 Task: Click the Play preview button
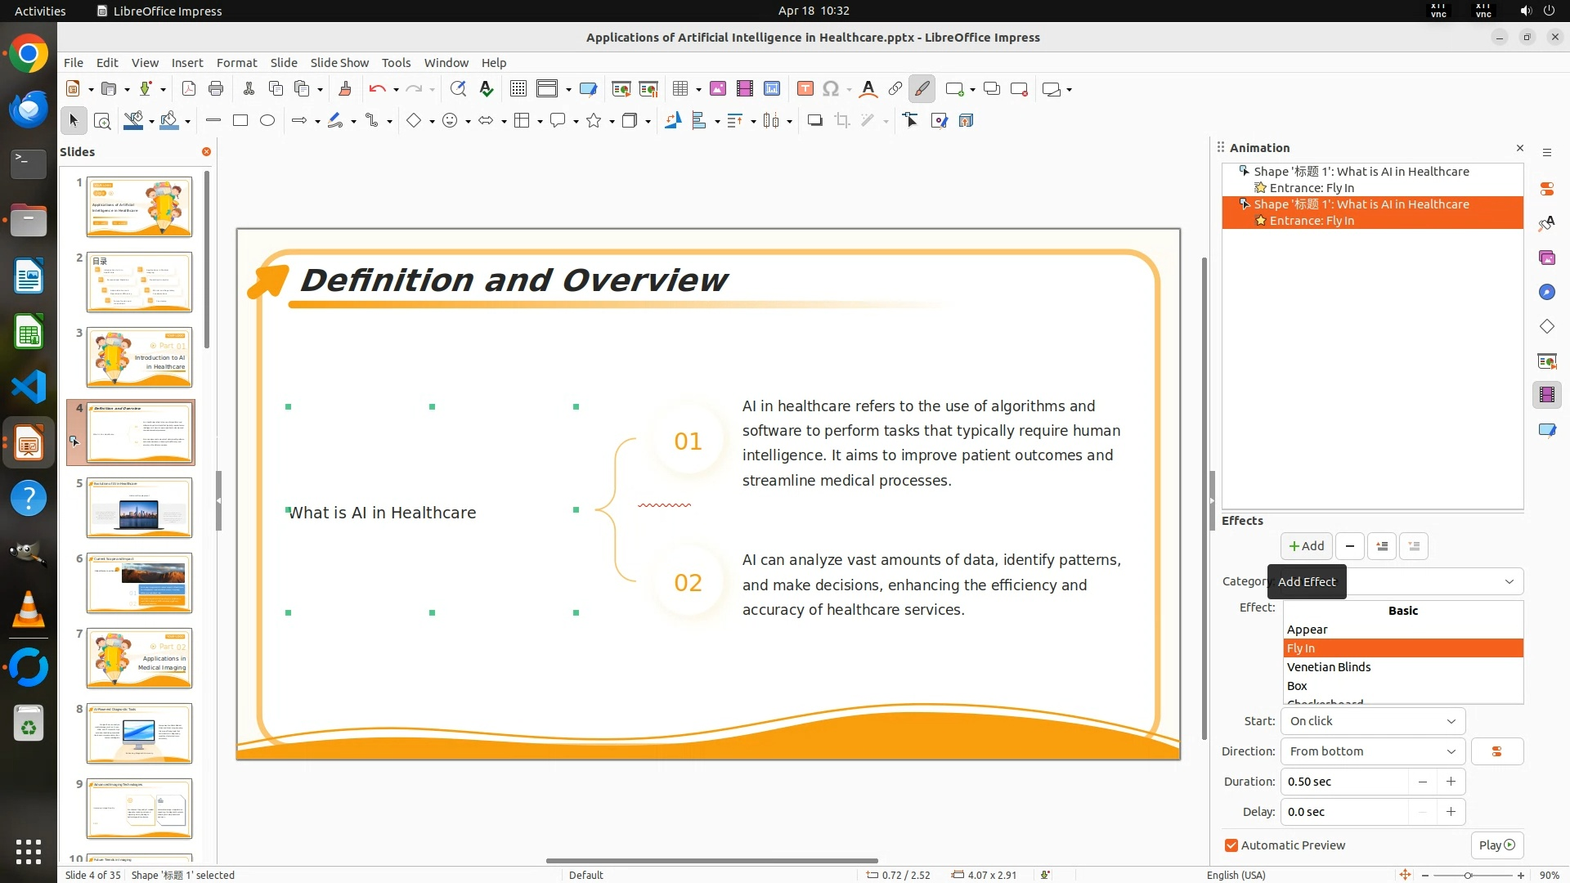[x=1496, y=845]
